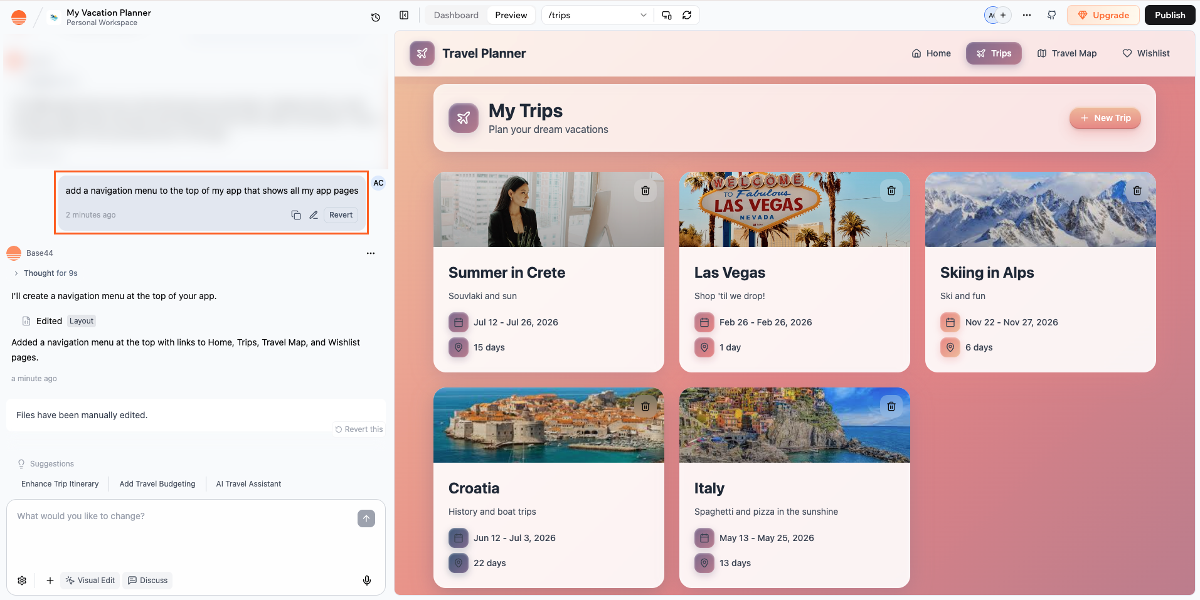Open the /trips route dropdown
Viewport: 1200px width, 600px height.
coord(596,14)
